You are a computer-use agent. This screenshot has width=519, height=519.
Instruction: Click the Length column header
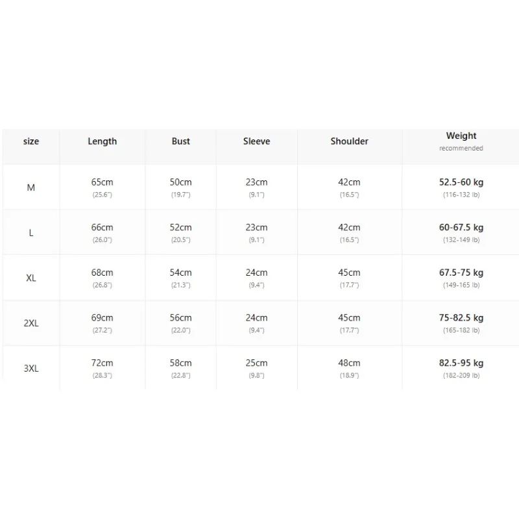(x=103, y=141)
